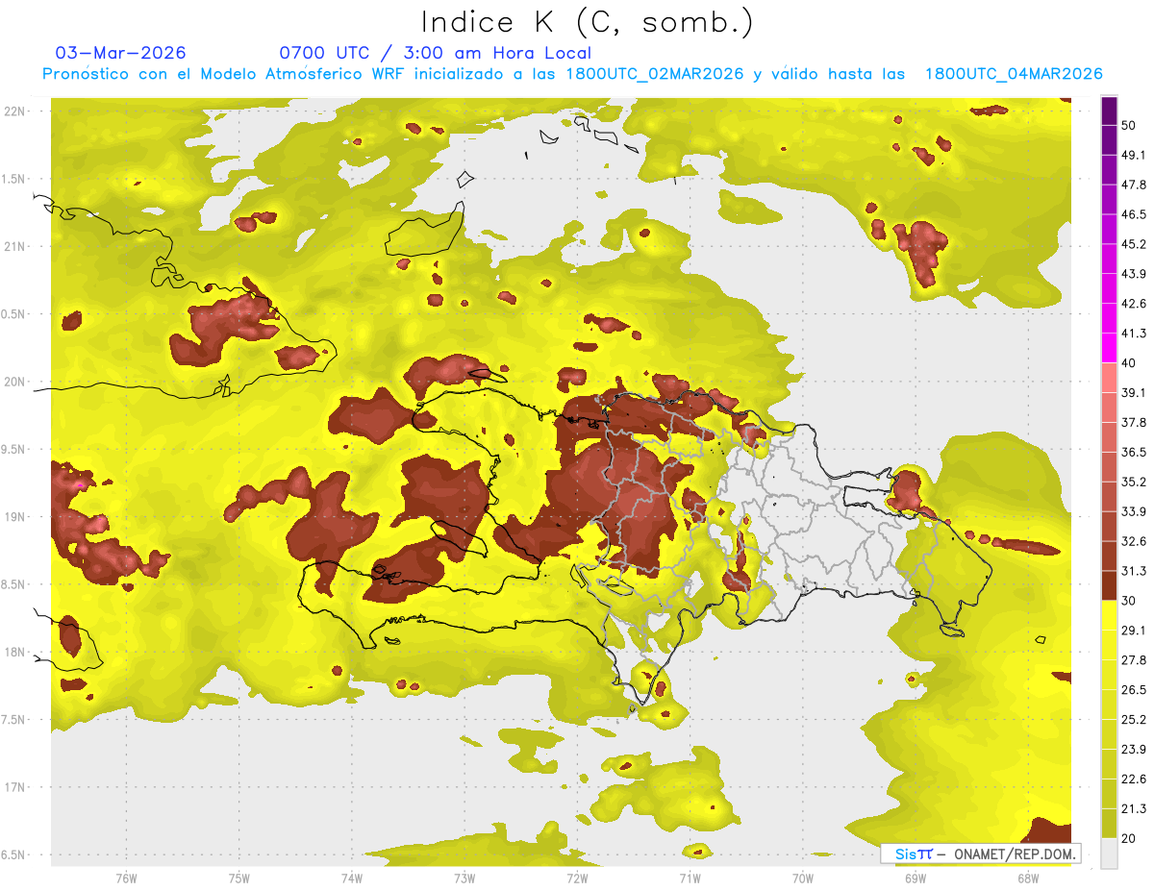The image size is (1154, 891).
Task: Click colorbar label '42.6'
Action: pyautogui.click(x=1134, y=304)
